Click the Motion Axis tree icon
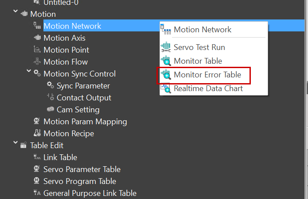 pyautogui.click(x=37, y=38)
